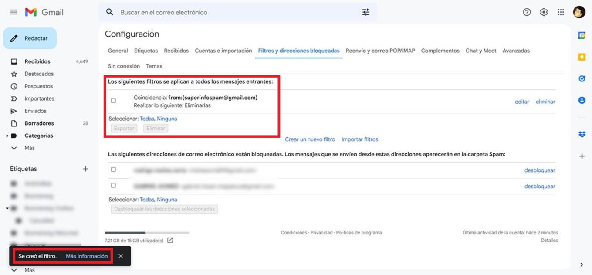Click the main menu hamburger icon

[x=14, y=12]
